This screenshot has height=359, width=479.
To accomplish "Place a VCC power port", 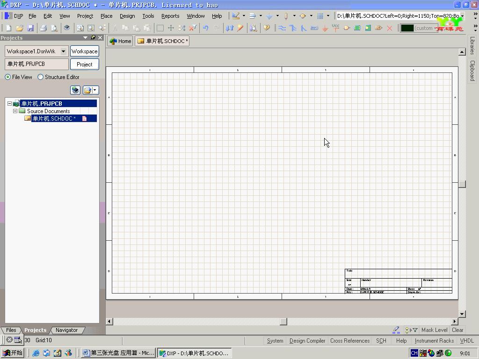I will 335,28.
